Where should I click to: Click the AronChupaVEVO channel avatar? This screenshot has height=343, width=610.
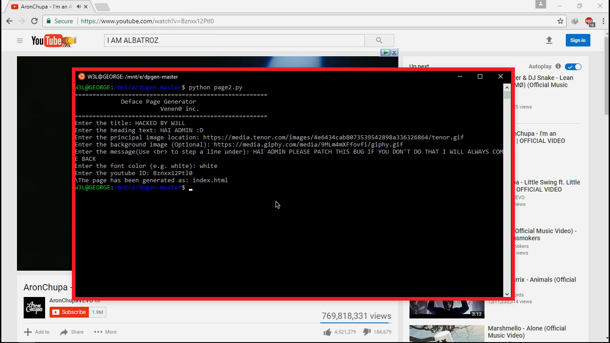34,307
